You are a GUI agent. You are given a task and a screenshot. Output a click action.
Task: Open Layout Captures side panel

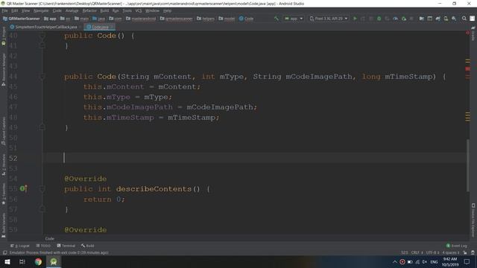click(4, 131)
